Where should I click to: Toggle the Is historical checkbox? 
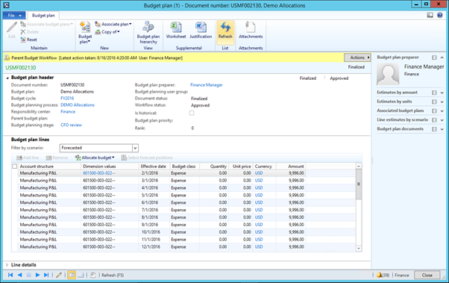[x=192, y=113]
